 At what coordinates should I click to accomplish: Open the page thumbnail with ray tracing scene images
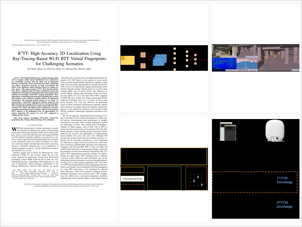pyautogui.click(x=256, y=58)
